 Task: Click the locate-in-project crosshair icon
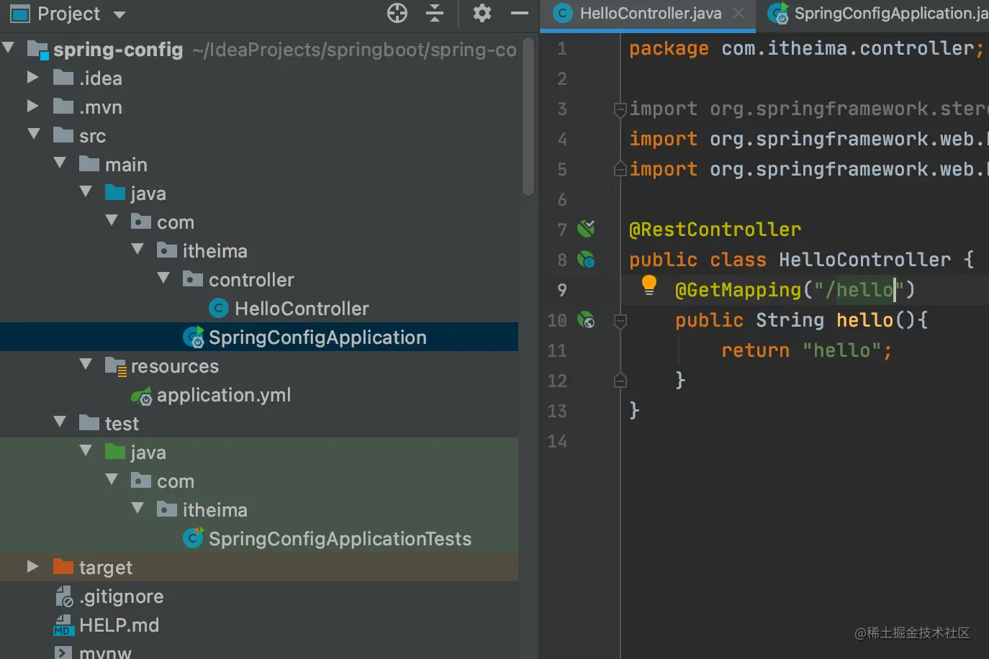click(x=397, y=13)
